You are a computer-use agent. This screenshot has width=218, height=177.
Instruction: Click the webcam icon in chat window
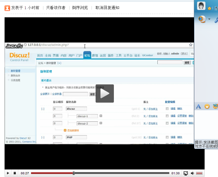202,19
